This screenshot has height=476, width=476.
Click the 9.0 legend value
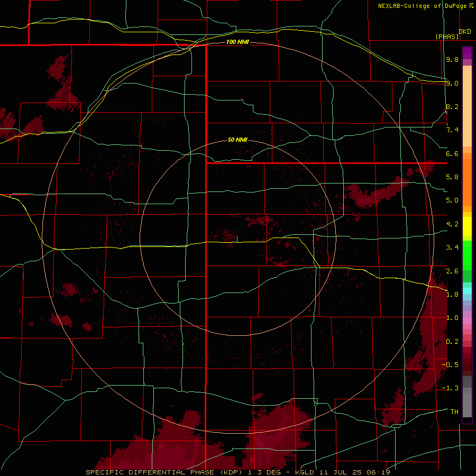(452, 83)
